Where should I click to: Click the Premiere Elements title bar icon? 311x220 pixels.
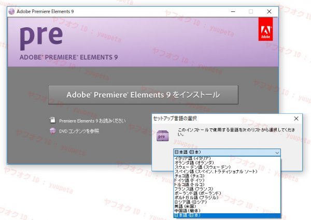12,11
